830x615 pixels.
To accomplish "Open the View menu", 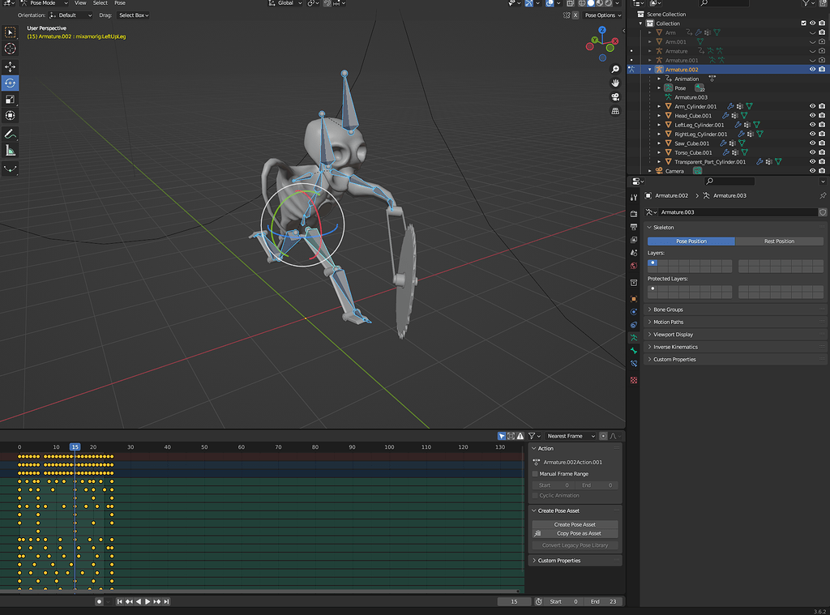I will coord(80,2).
